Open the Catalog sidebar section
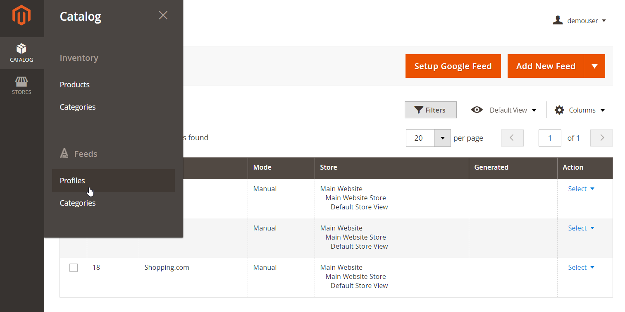 pyautogui.click(x=22, y=53)
